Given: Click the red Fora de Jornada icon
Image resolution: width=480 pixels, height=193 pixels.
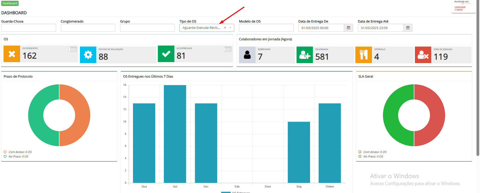Looking at the screenshot, I should (423, 55).
